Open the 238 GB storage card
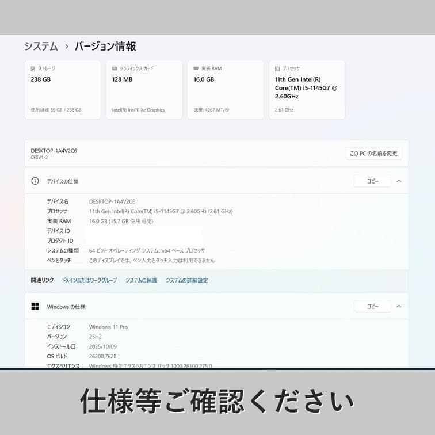 point(62,90)
